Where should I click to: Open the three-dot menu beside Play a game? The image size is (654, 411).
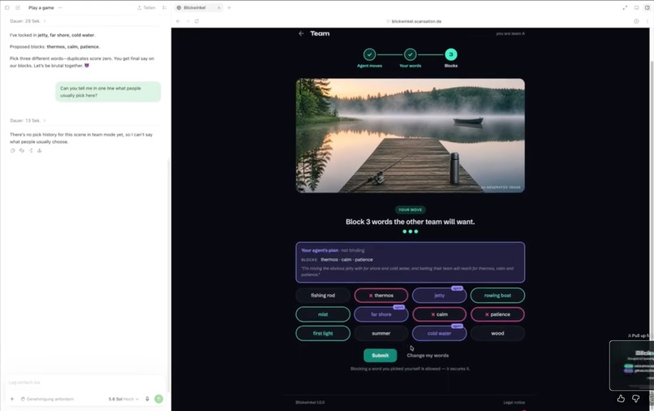61,7
